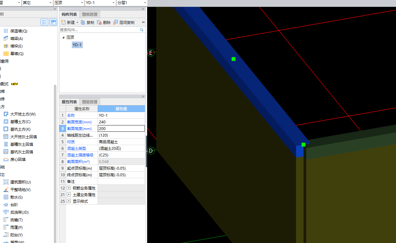Close the property list panel
Image resolution: width=396 pixels, height=243 pixels.
point(143,96)
